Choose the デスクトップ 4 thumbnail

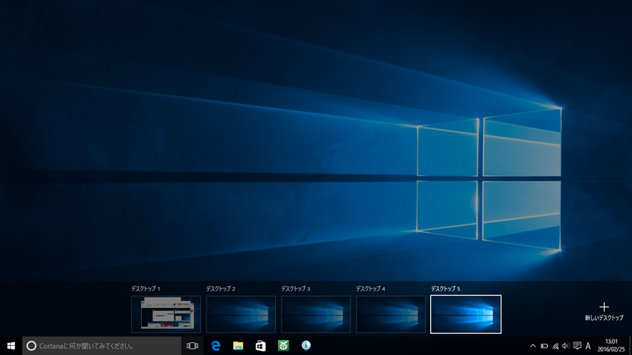coord(390,314)
